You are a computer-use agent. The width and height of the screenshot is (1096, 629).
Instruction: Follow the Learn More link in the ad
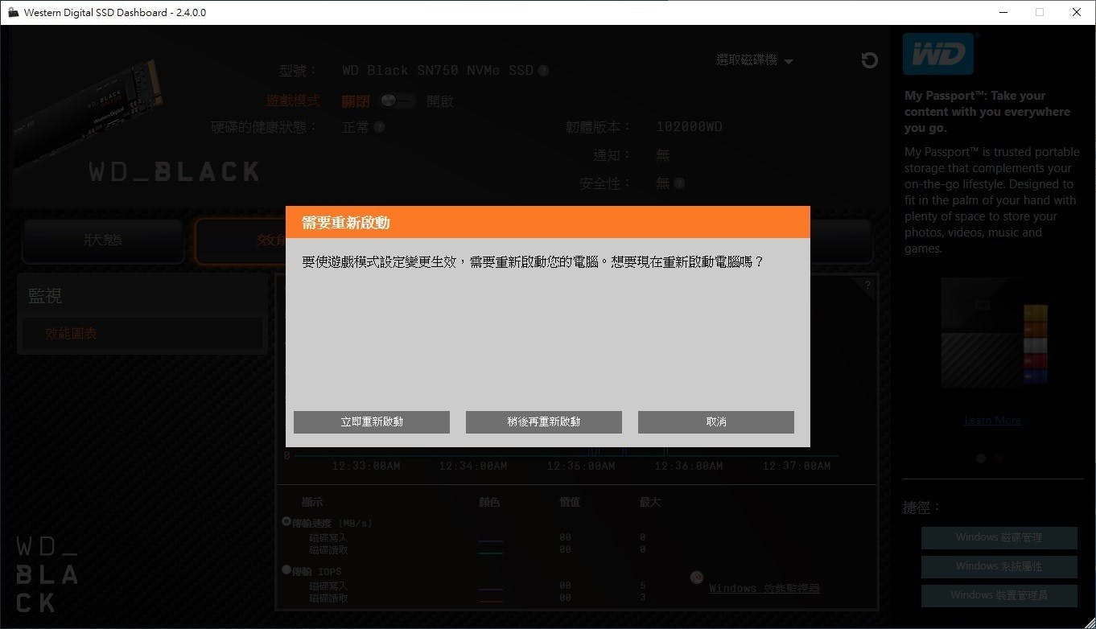pyautogui.click(x=992, y=420)
